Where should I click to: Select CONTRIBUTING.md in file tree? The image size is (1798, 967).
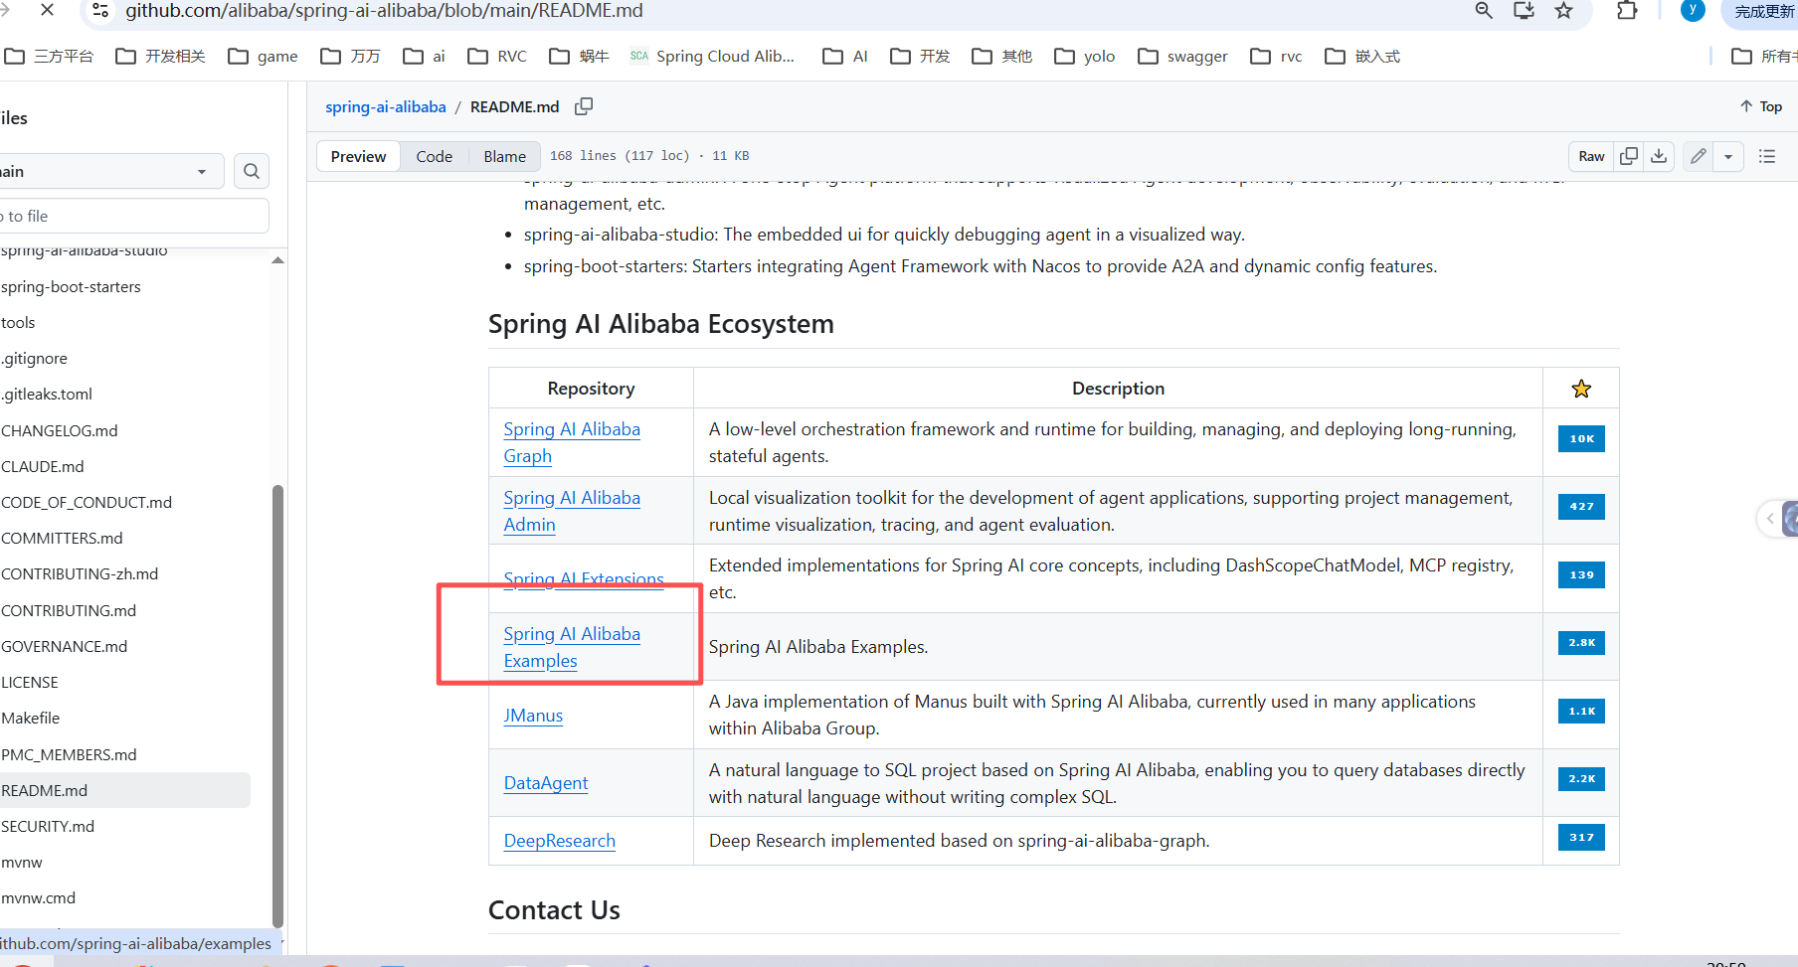click(69, 610)
